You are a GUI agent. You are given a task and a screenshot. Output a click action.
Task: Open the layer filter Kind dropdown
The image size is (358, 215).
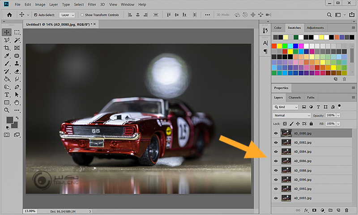point(286,107)
